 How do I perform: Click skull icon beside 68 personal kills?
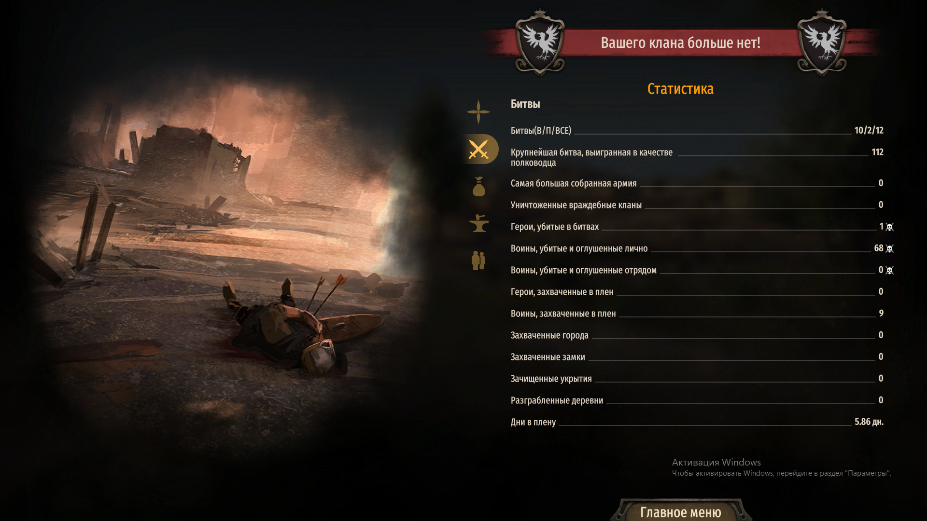pos(890,249)
